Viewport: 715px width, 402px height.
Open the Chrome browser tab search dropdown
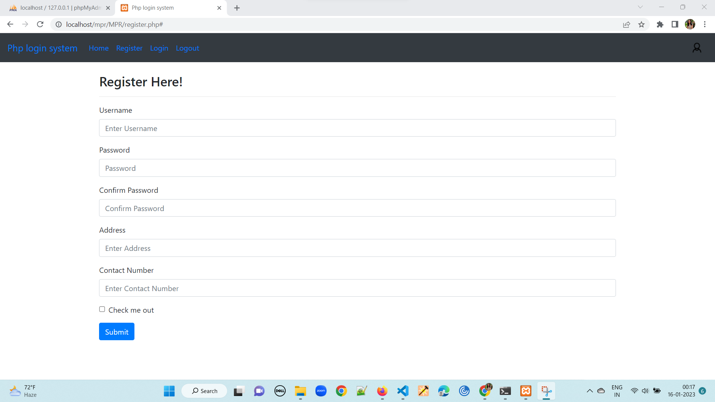(x=640, y=7)
